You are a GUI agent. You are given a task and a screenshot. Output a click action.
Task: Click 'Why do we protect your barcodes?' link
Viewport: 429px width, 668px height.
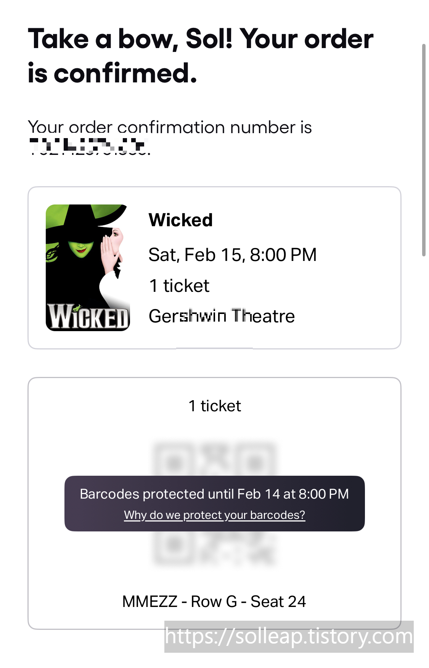click(214, 515)
